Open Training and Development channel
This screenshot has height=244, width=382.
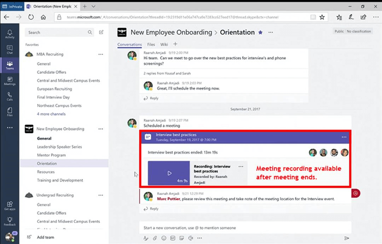[x=60, y=180]
